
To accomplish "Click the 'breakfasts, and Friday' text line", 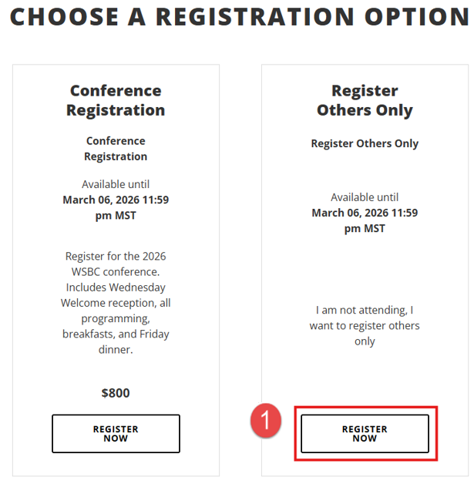I will tap(116, 334).
